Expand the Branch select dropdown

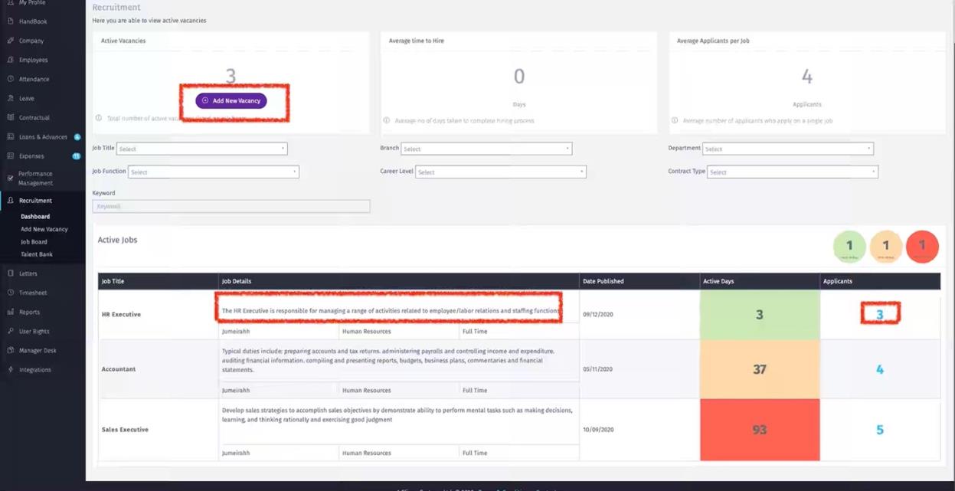[x=486, y=149]
